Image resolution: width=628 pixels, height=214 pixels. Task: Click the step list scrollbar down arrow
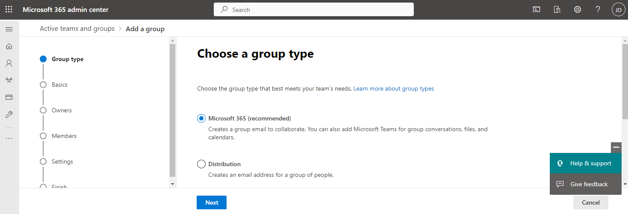click(x=173, y=184)
